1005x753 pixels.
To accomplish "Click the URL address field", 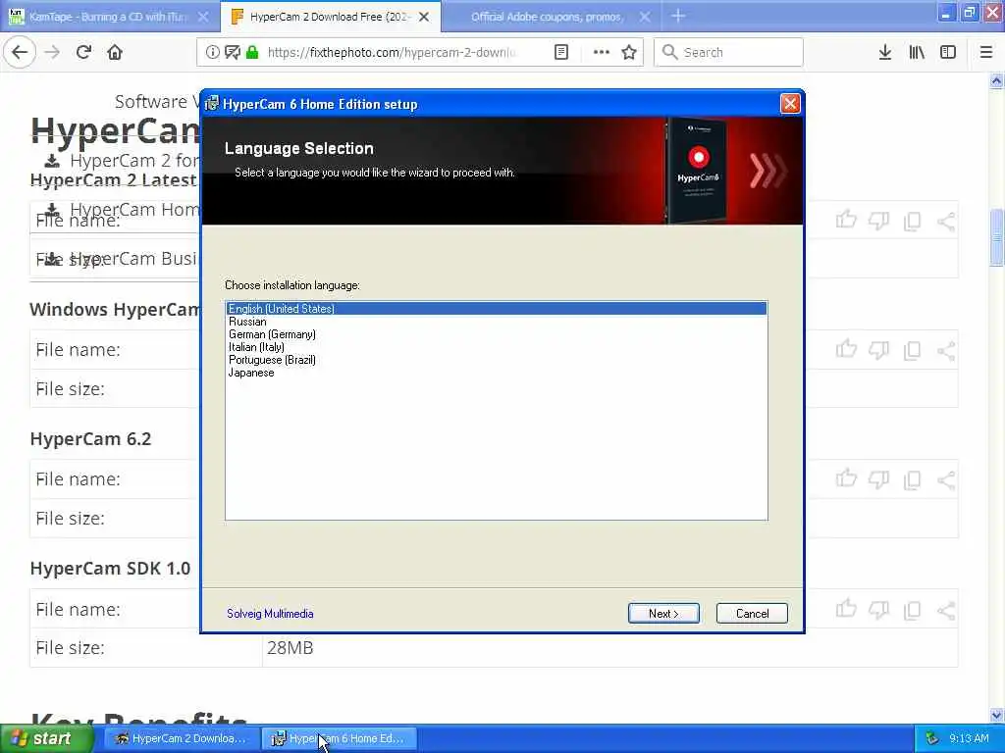I will (x=391, y=53).
